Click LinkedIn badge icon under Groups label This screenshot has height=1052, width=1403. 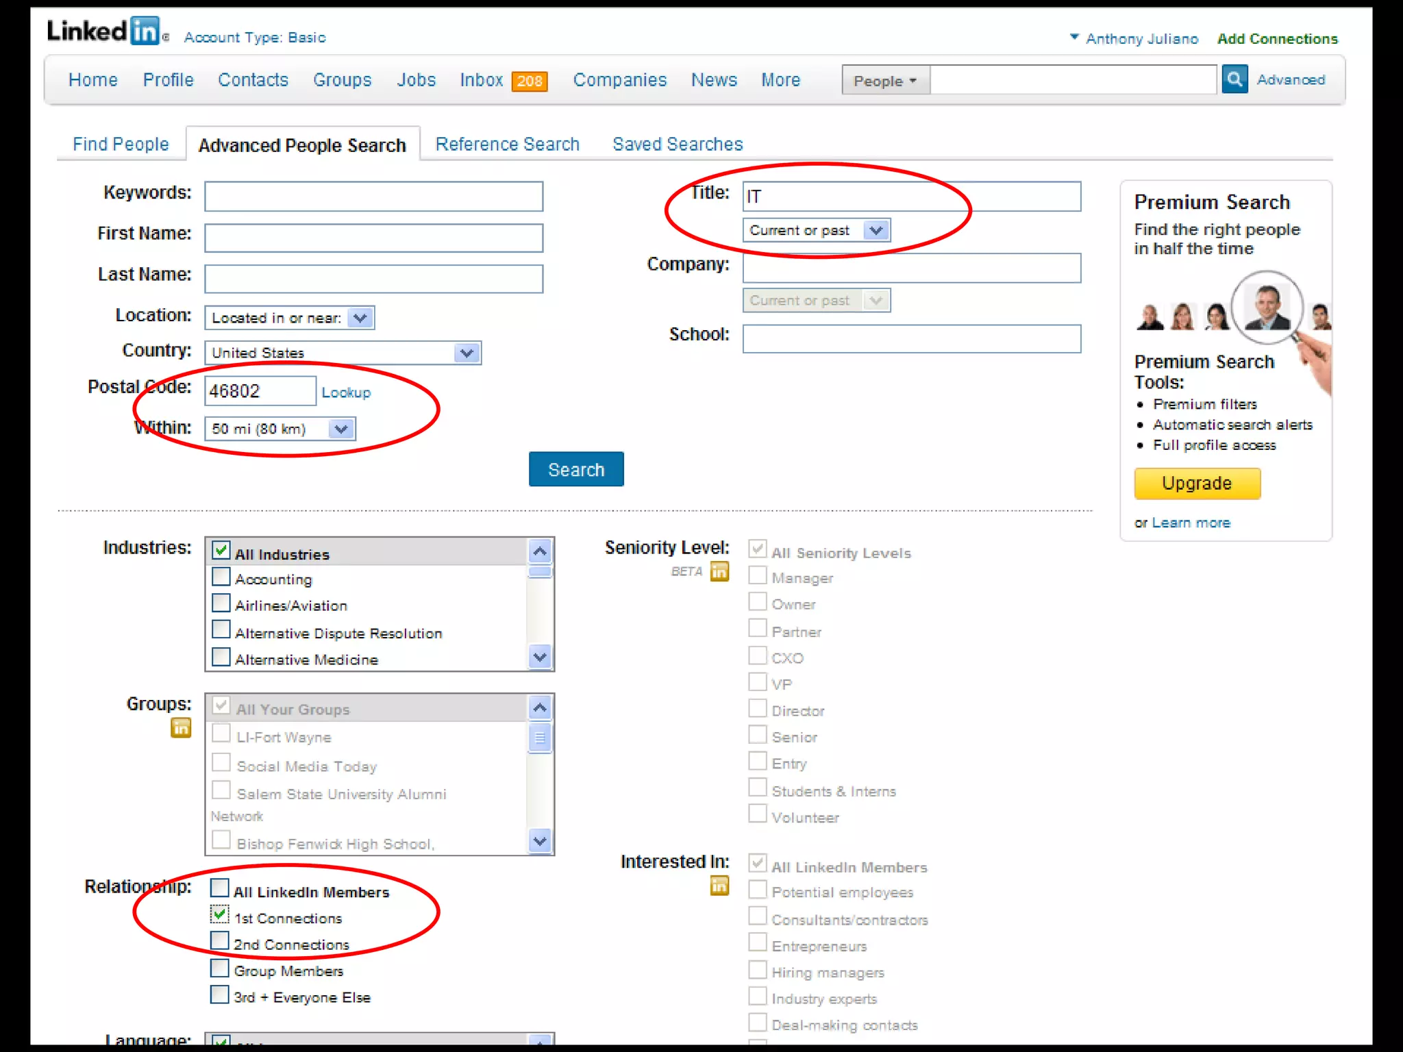181,728
